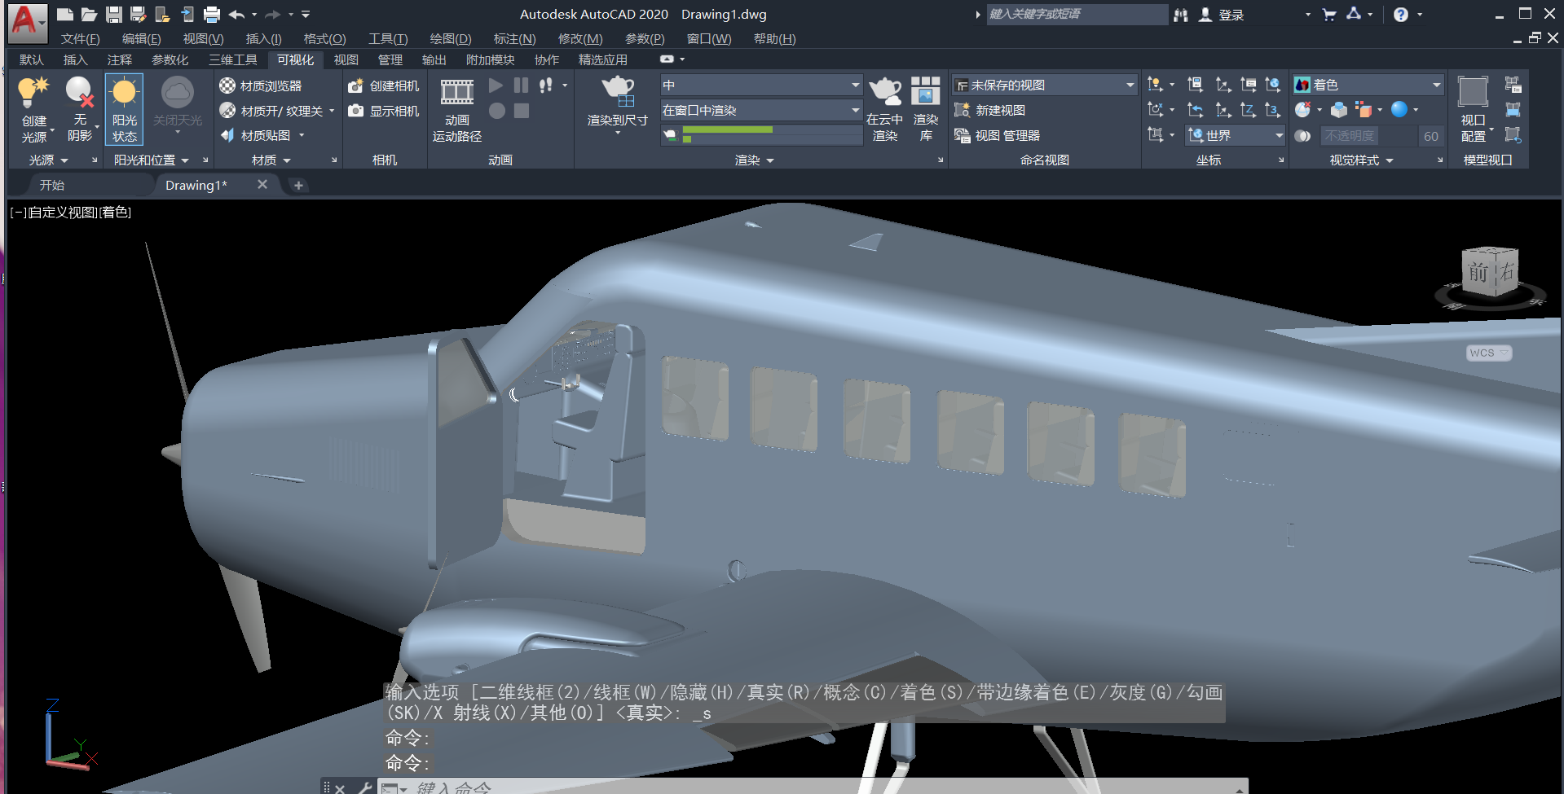Close the Drawing1 document tab

coord(262,185)
